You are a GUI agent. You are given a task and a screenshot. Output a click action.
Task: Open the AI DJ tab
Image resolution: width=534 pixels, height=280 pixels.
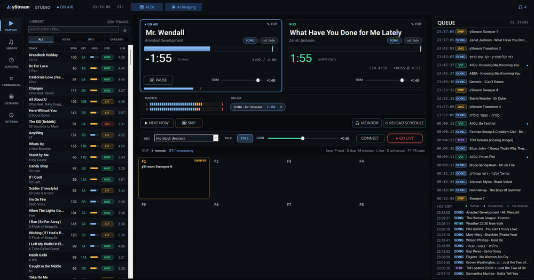click(147, 7)
